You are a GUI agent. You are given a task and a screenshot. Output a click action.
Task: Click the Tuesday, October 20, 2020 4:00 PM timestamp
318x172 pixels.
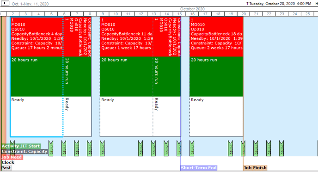click(280, 4)
